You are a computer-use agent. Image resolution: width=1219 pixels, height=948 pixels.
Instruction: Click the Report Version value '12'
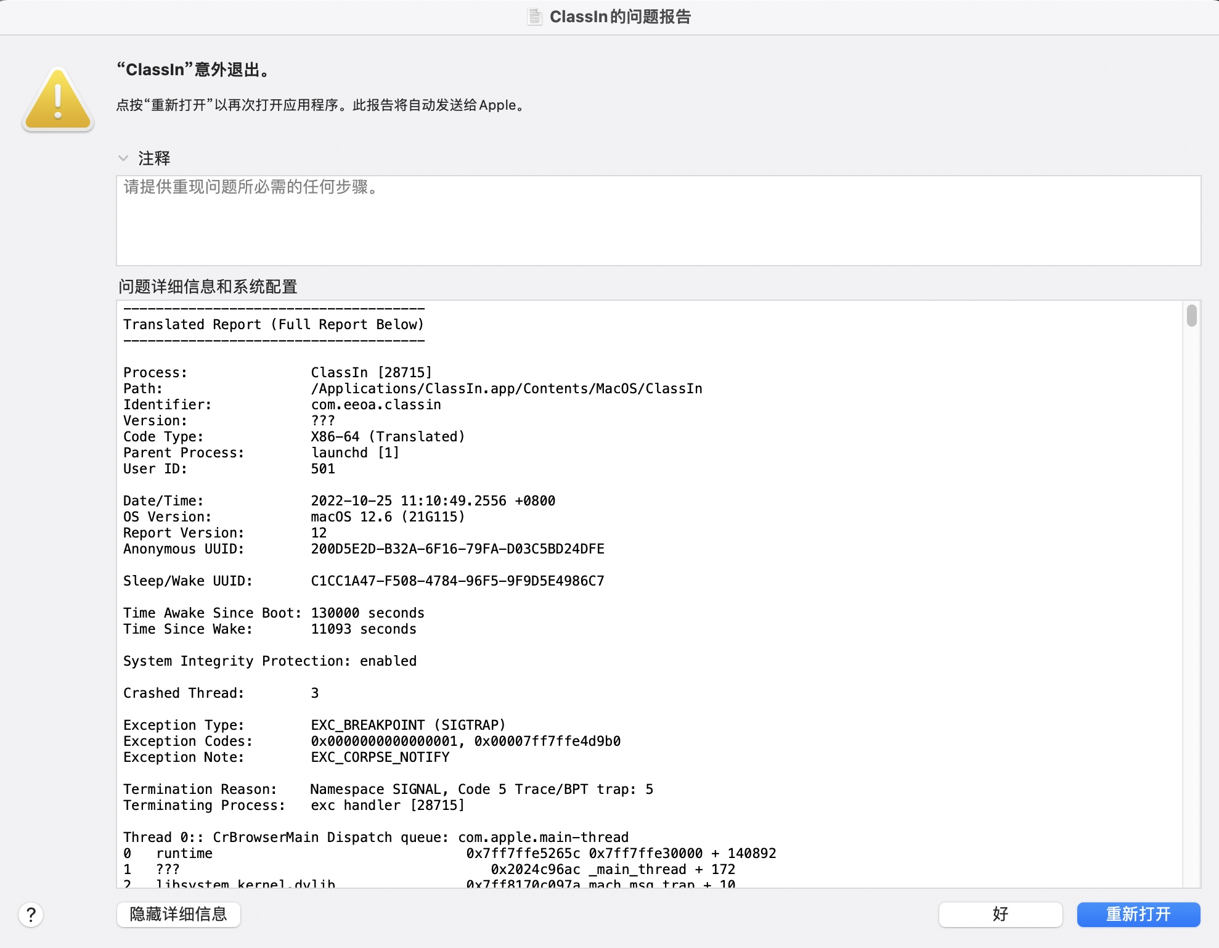point(319,533)
